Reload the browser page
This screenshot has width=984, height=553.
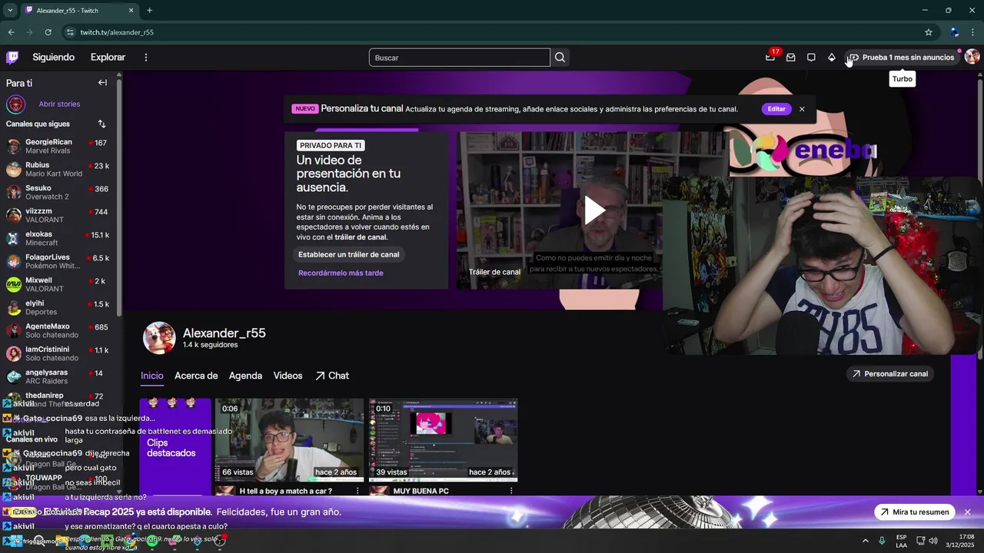point(48,32)
